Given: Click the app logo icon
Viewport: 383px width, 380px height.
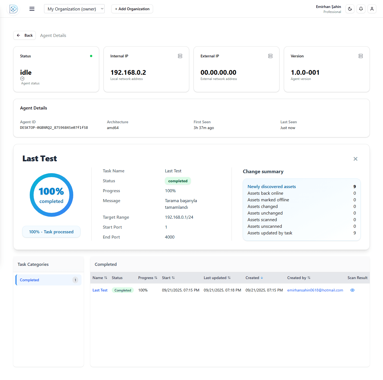Looking at the screenshot, I should click(13, 9).
